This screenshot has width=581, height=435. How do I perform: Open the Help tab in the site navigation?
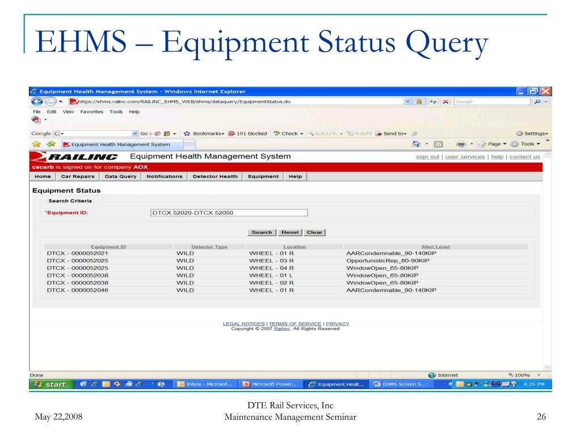point(295,177)
